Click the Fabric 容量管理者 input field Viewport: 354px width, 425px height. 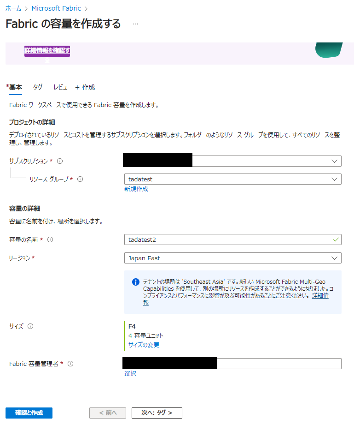tap(232, 364)
